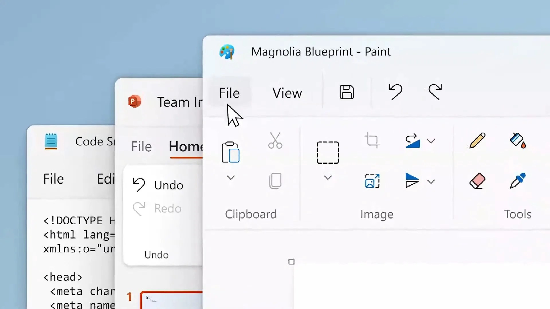The image size is (550, 309).
Task: Click the Redo button in PowerPoint
Action: (x=157, y=208)
